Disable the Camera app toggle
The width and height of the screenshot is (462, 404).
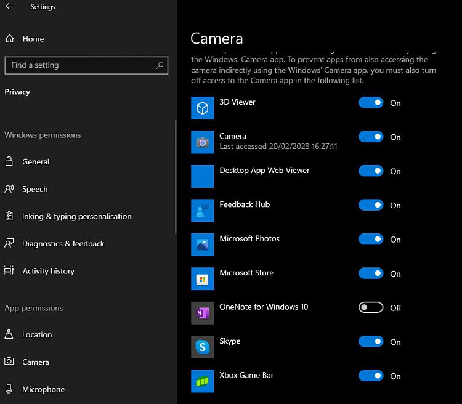coord(371,137)
